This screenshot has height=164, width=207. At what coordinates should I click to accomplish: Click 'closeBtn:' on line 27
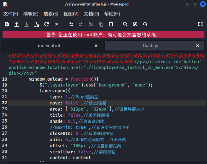tap(61, 133)
